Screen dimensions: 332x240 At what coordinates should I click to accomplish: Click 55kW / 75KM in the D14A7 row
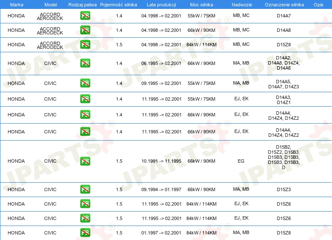[x=201, y=16]
